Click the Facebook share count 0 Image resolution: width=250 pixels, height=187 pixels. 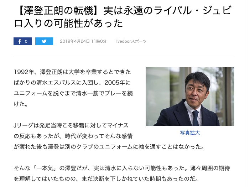[x=26, y=41]
